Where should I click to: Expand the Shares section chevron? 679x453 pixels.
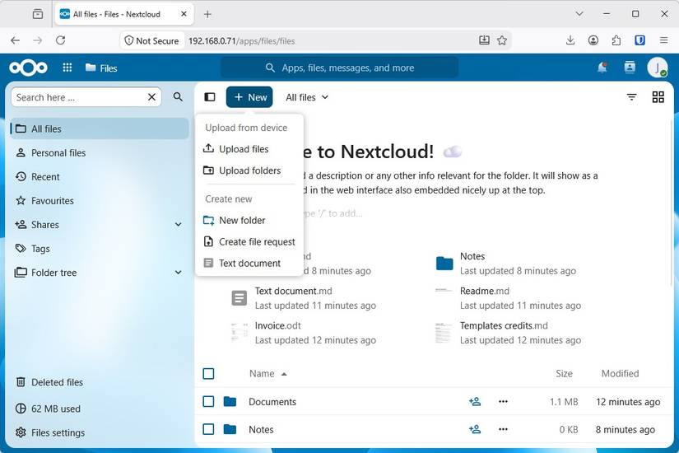pos(178,225)
